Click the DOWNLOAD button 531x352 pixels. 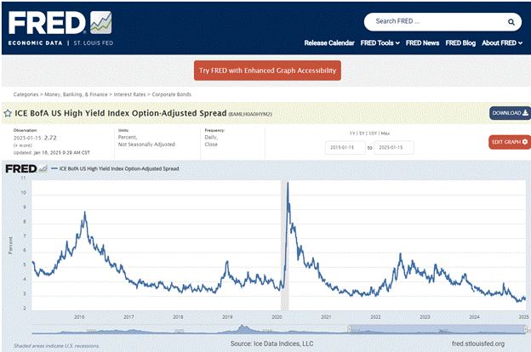510,113
